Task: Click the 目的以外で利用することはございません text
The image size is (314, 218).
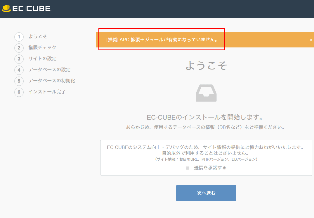Action: 206,153
